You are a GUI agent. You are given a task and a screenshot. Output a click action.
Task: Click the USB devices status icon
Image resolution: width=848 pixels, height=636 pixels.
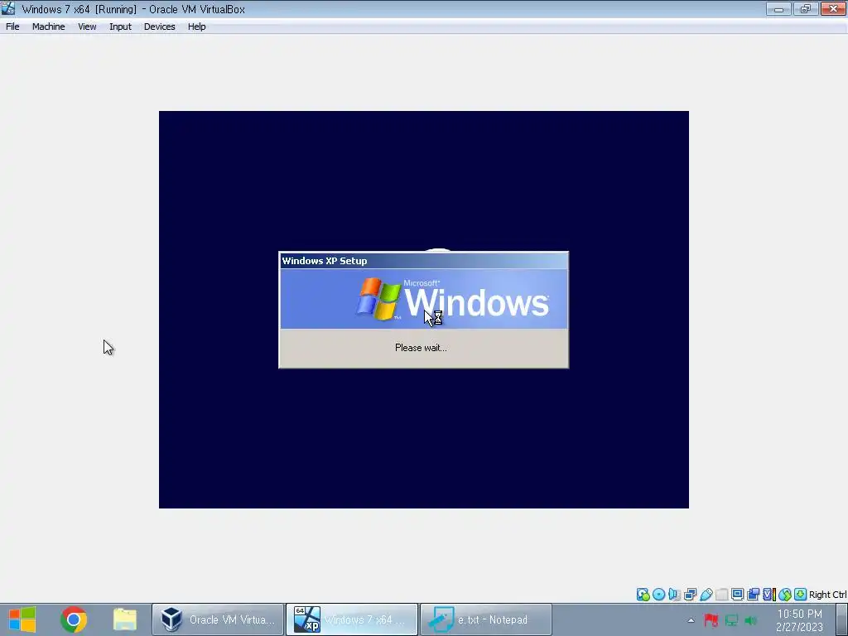click(x=706, y=595)
